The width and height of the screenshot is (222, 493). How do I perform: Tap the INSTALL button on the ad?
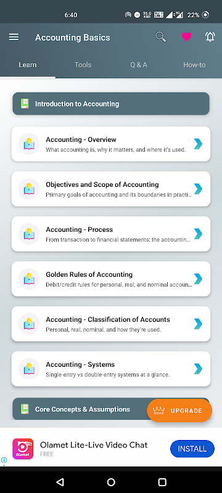(x=192, y=449)
